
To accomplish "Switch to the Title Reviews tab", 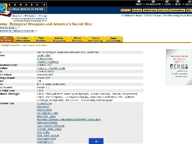I will (x=41, y=39).
